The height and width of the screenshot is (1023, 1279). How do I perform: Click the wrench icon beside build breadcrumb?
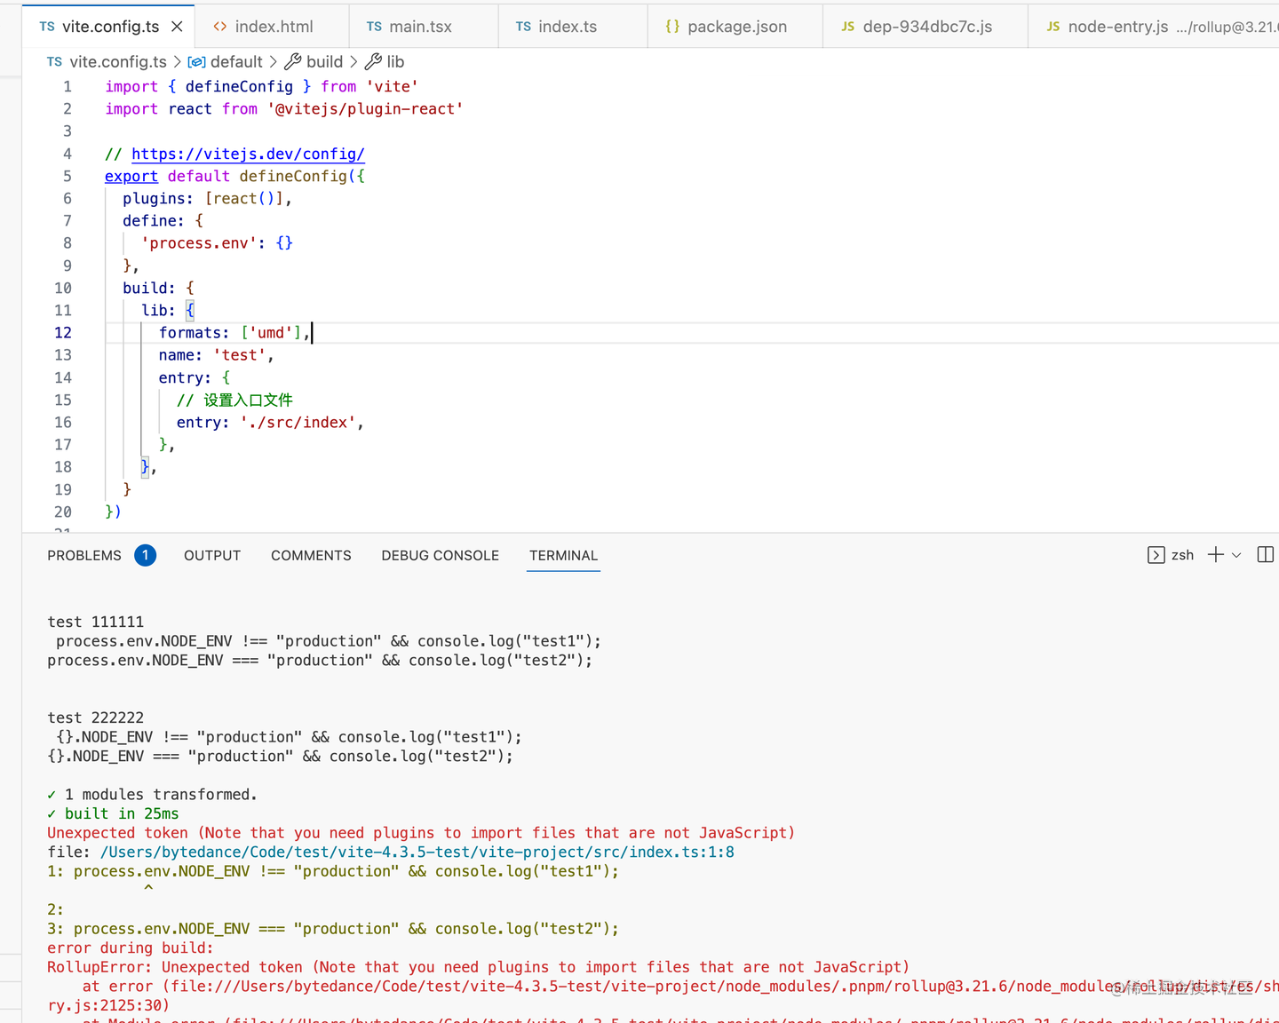pyautogui.click(x=292, y=61)
